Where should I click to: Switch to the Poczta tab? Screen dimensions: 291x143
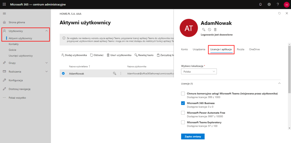240,49
